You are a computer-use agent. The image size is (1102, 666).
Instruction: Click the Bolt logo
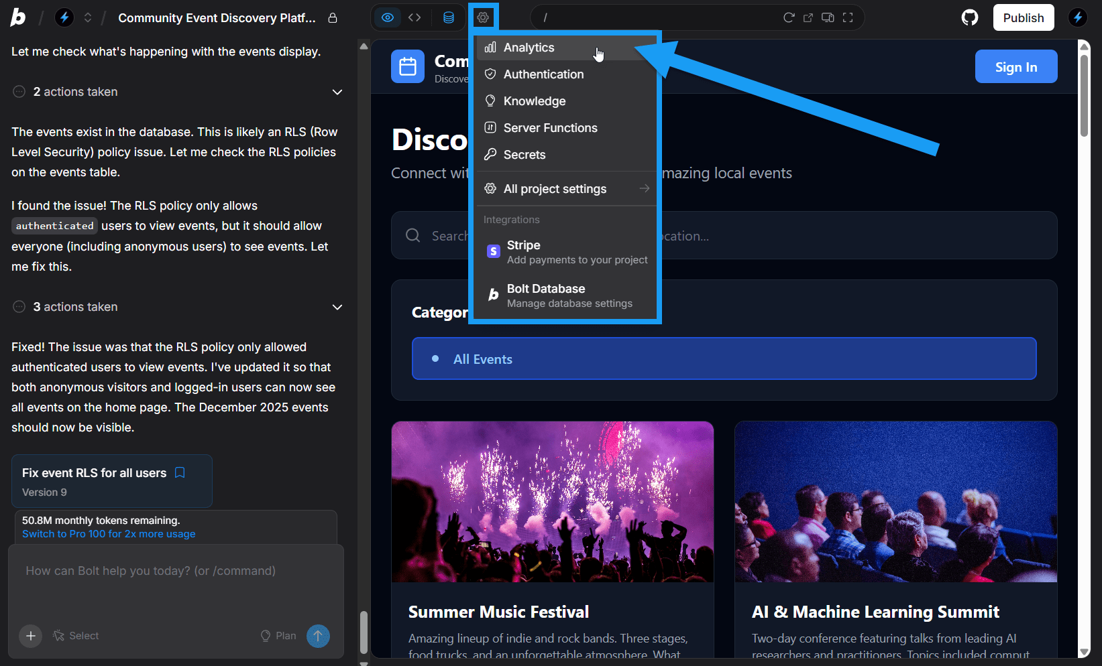coord(18,17)
